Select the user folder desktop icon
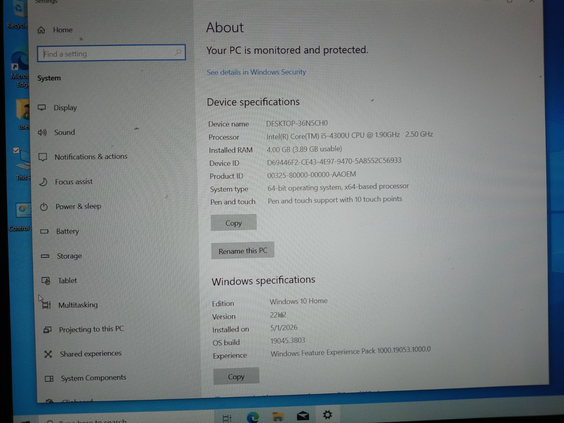 pyautogui.click(x=23, y=115)
